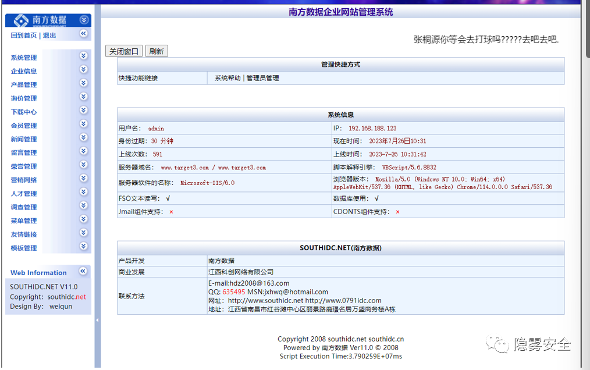Open 留言管理 menu item
Screen dimensions: 590x370
pos(24,152)
